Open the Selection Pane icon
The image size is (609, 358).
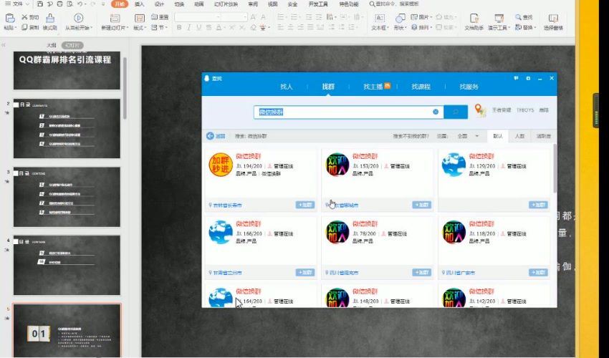click(x=553, y=18)
